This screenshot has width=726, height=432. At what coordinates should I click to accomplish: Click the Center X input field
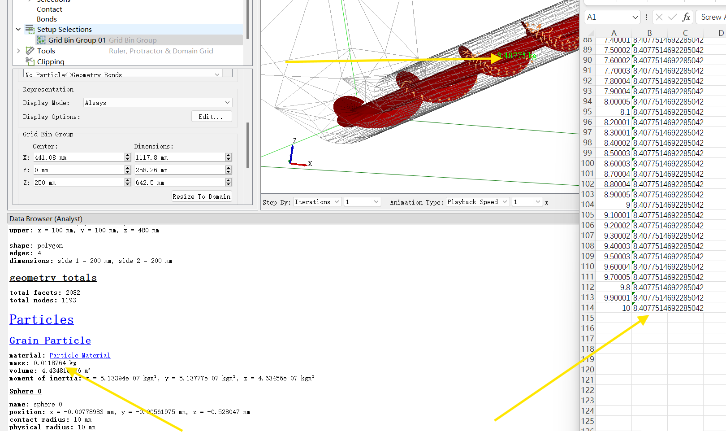[x=79, y=157]
